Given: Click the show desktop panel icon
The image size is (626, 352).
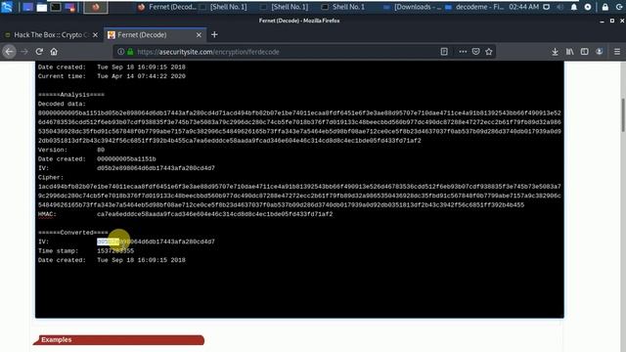Looking at the screenshot, I should (x=27, y=7).
